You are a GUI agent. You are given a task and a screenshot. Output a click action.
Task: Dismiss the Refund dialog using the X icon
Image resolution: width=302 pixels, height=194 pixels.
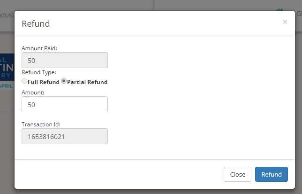pyautogui.click(x=285, y=22)
